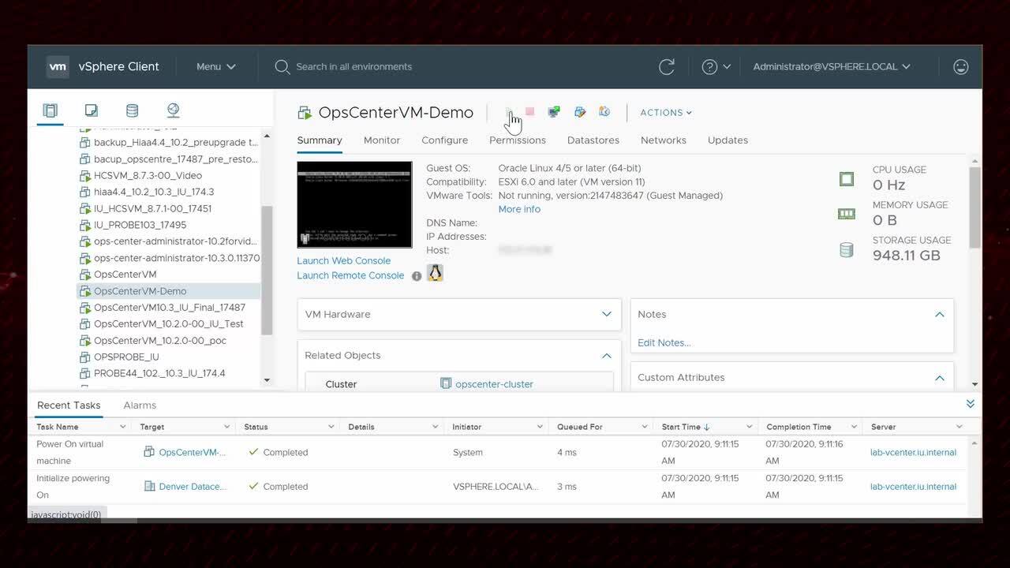
Task: Open the Networks tab
Action: pyautogui.click(x=664, y=140)
